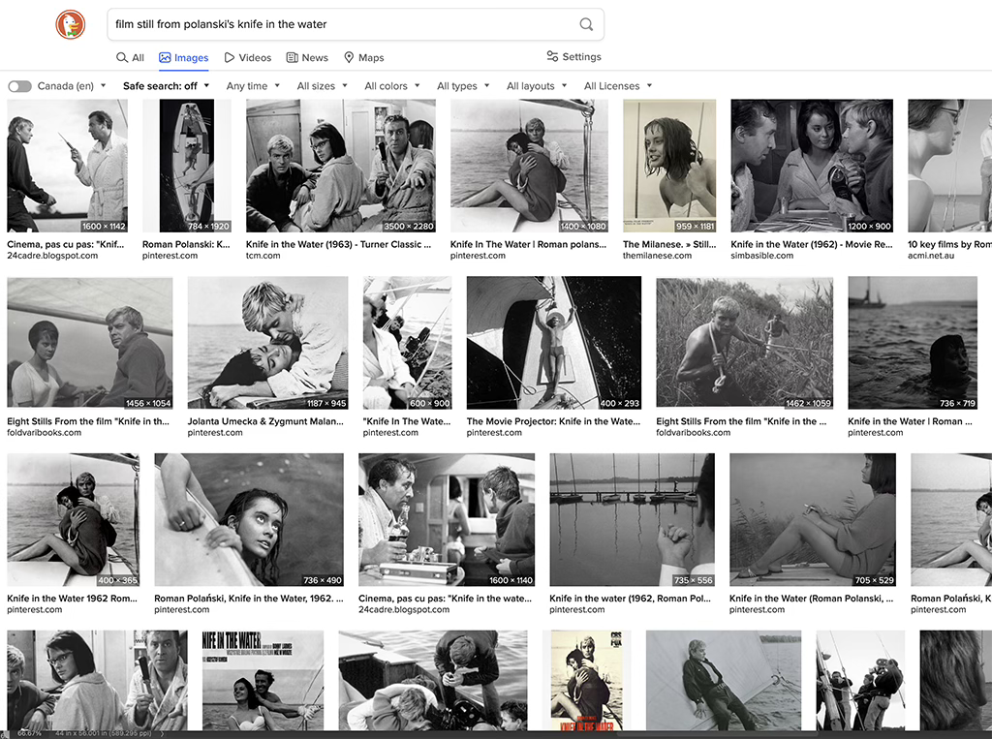Open the 1187 × 945 Jolanta Umecka thumbnail
Viewport: 992px width, 739px height.
click(267, 342)
